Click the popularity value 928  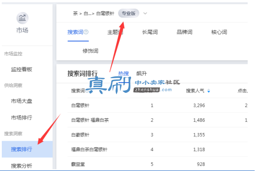pos(201,164)
